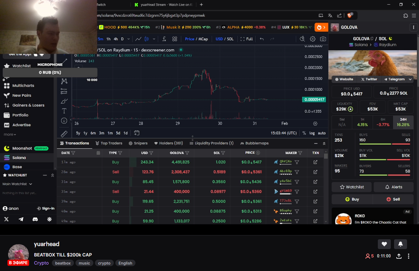Open date picker calendar in DATE column
This screenshot has height=271, width=419.
(99, 153)
